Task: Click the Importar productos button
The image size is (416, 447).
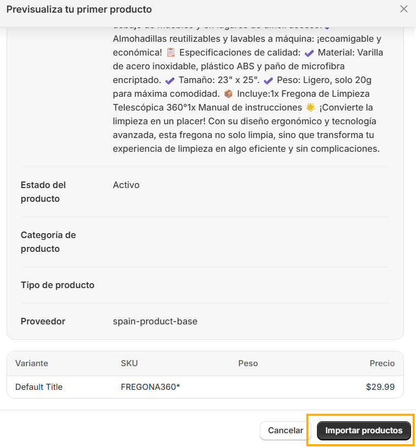Action: point(364,430)
